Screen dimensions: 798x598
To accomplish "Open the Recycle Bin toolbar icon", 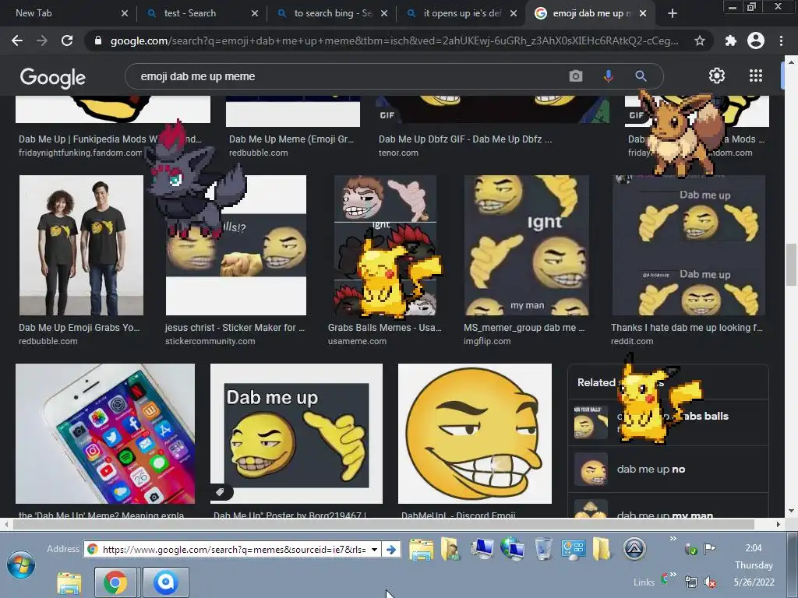I will (x=543, y=549).
